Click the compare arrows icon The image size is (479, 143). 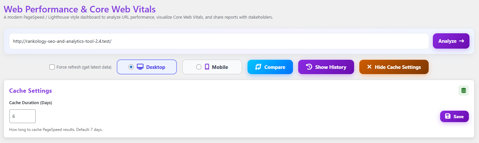[x=258, y=67]
